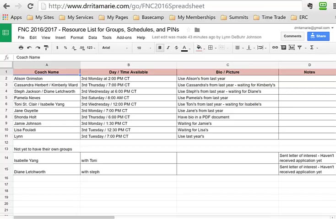Select the Jamie Johnson cell
The width and height of the screenshot is (336, 219).
[46, 123]
